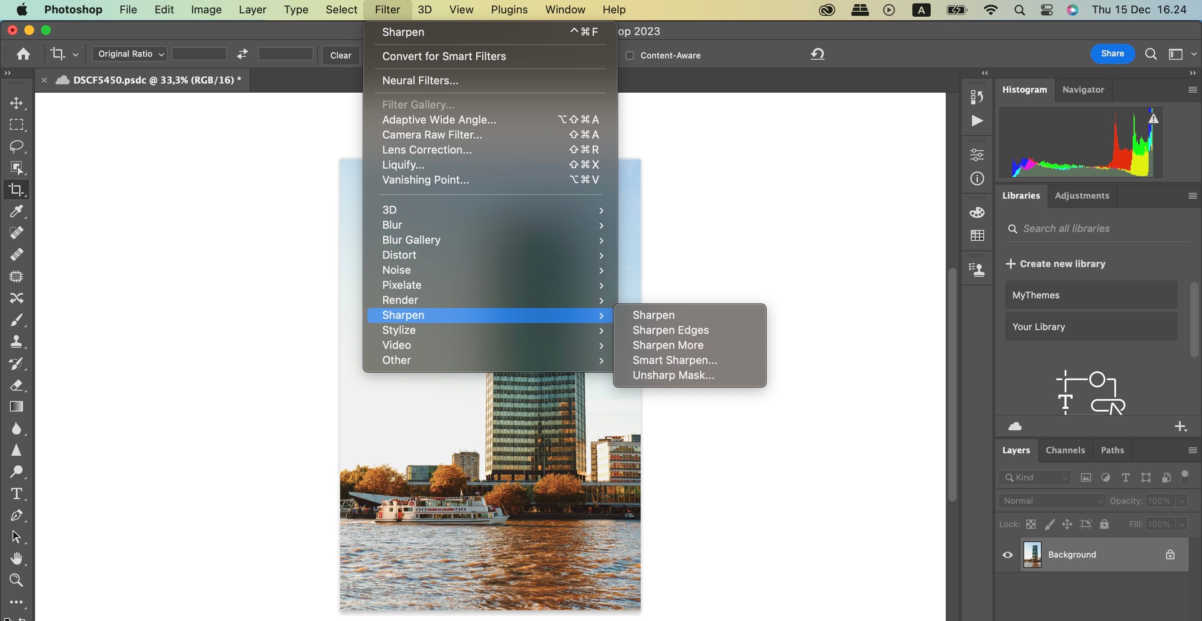The width and height of the screenshot is (1202, 621).
Task: Pick the Zoom tool
Action: (17, 580)
